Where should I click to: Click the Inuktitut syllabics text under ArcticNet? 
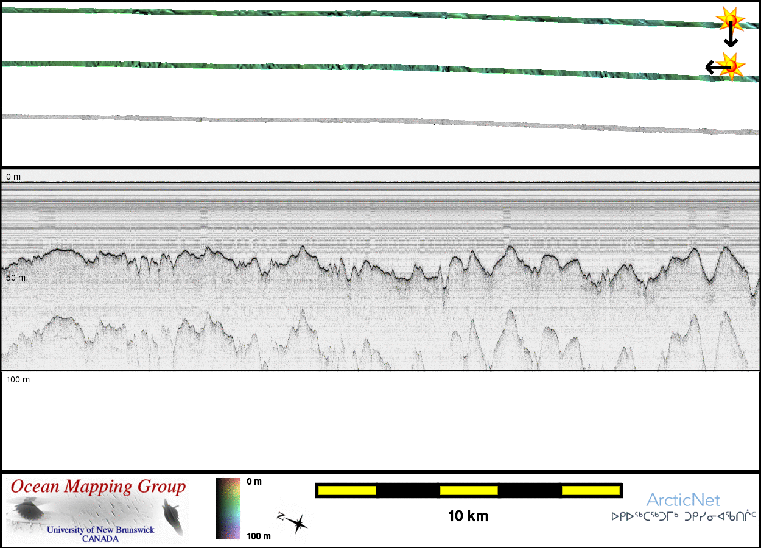click(683, 517)
